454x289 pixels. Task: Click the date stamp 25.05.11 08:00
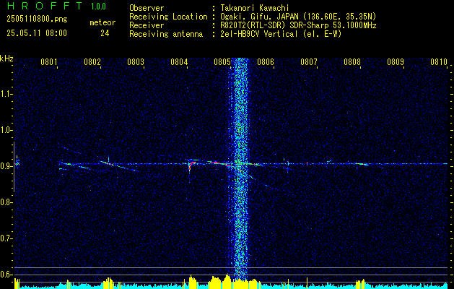(x=37, y=33)
